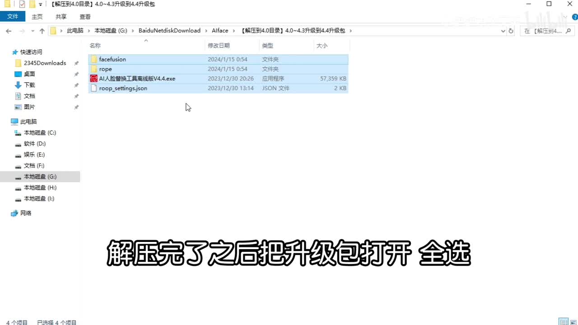The width and height of the screenshot is (578, 325).
Task: Open the 文件 menu
Action: (13, 17)
